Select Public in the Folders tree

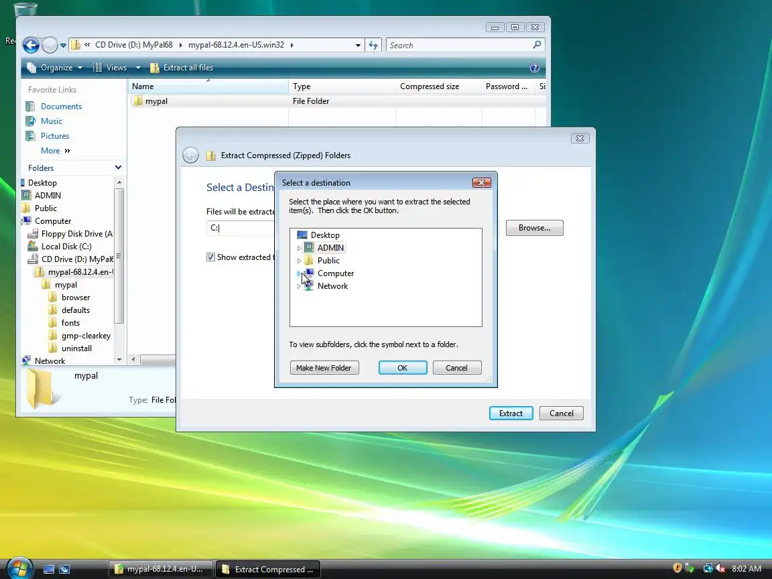[46, 208]
